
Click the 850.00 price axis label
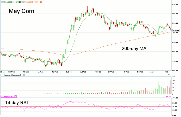[x=176, y=4]
